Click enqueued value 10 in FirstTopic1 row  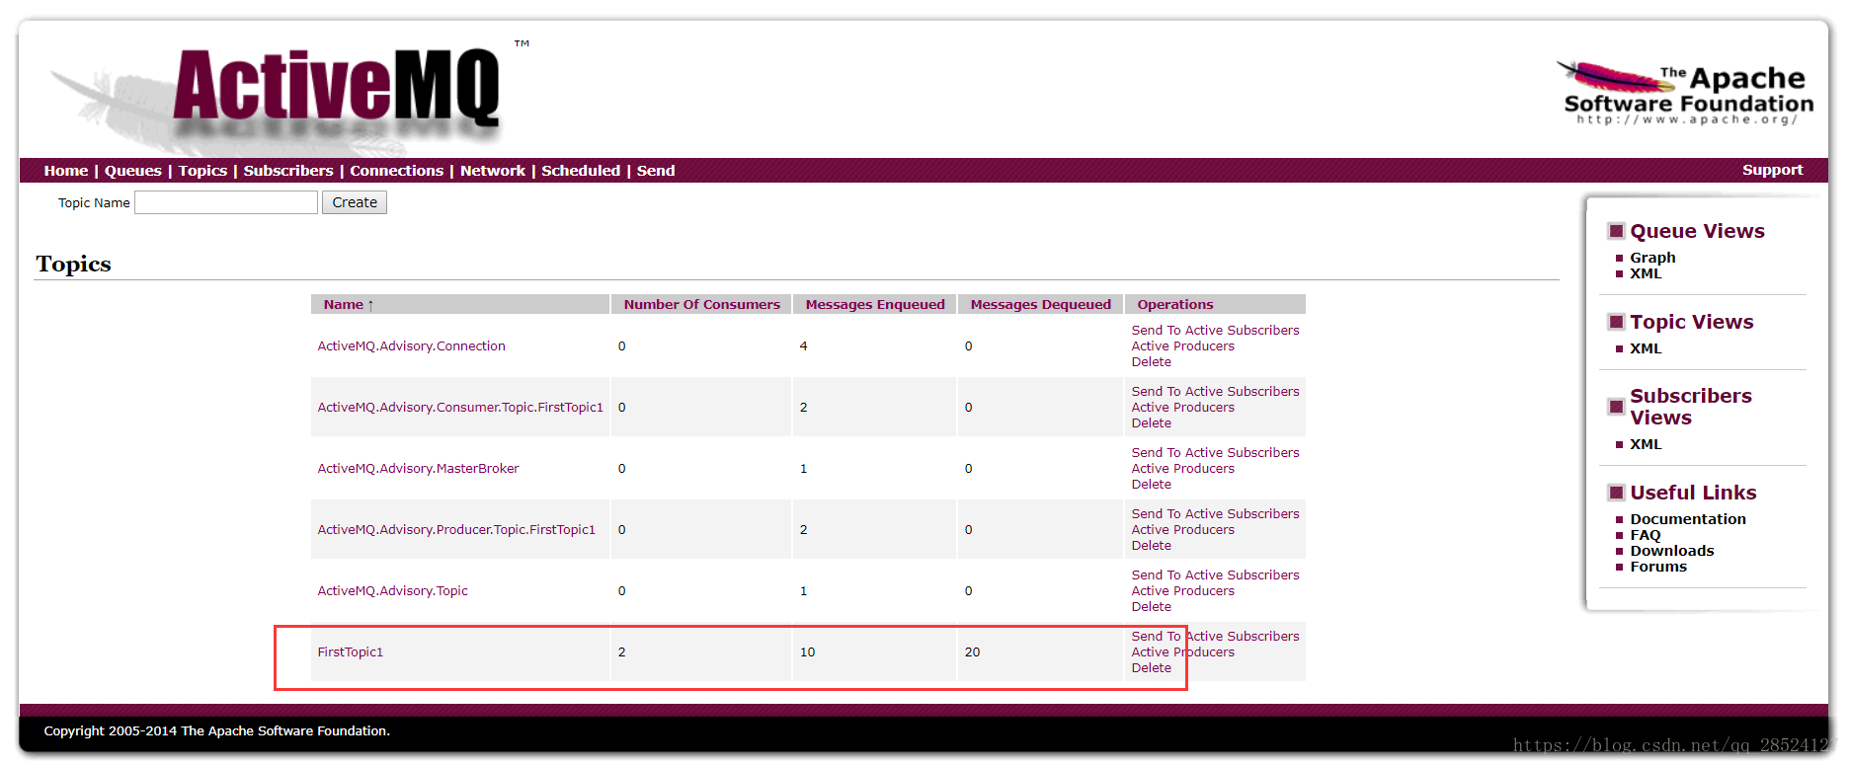click(x=807, y=651)
